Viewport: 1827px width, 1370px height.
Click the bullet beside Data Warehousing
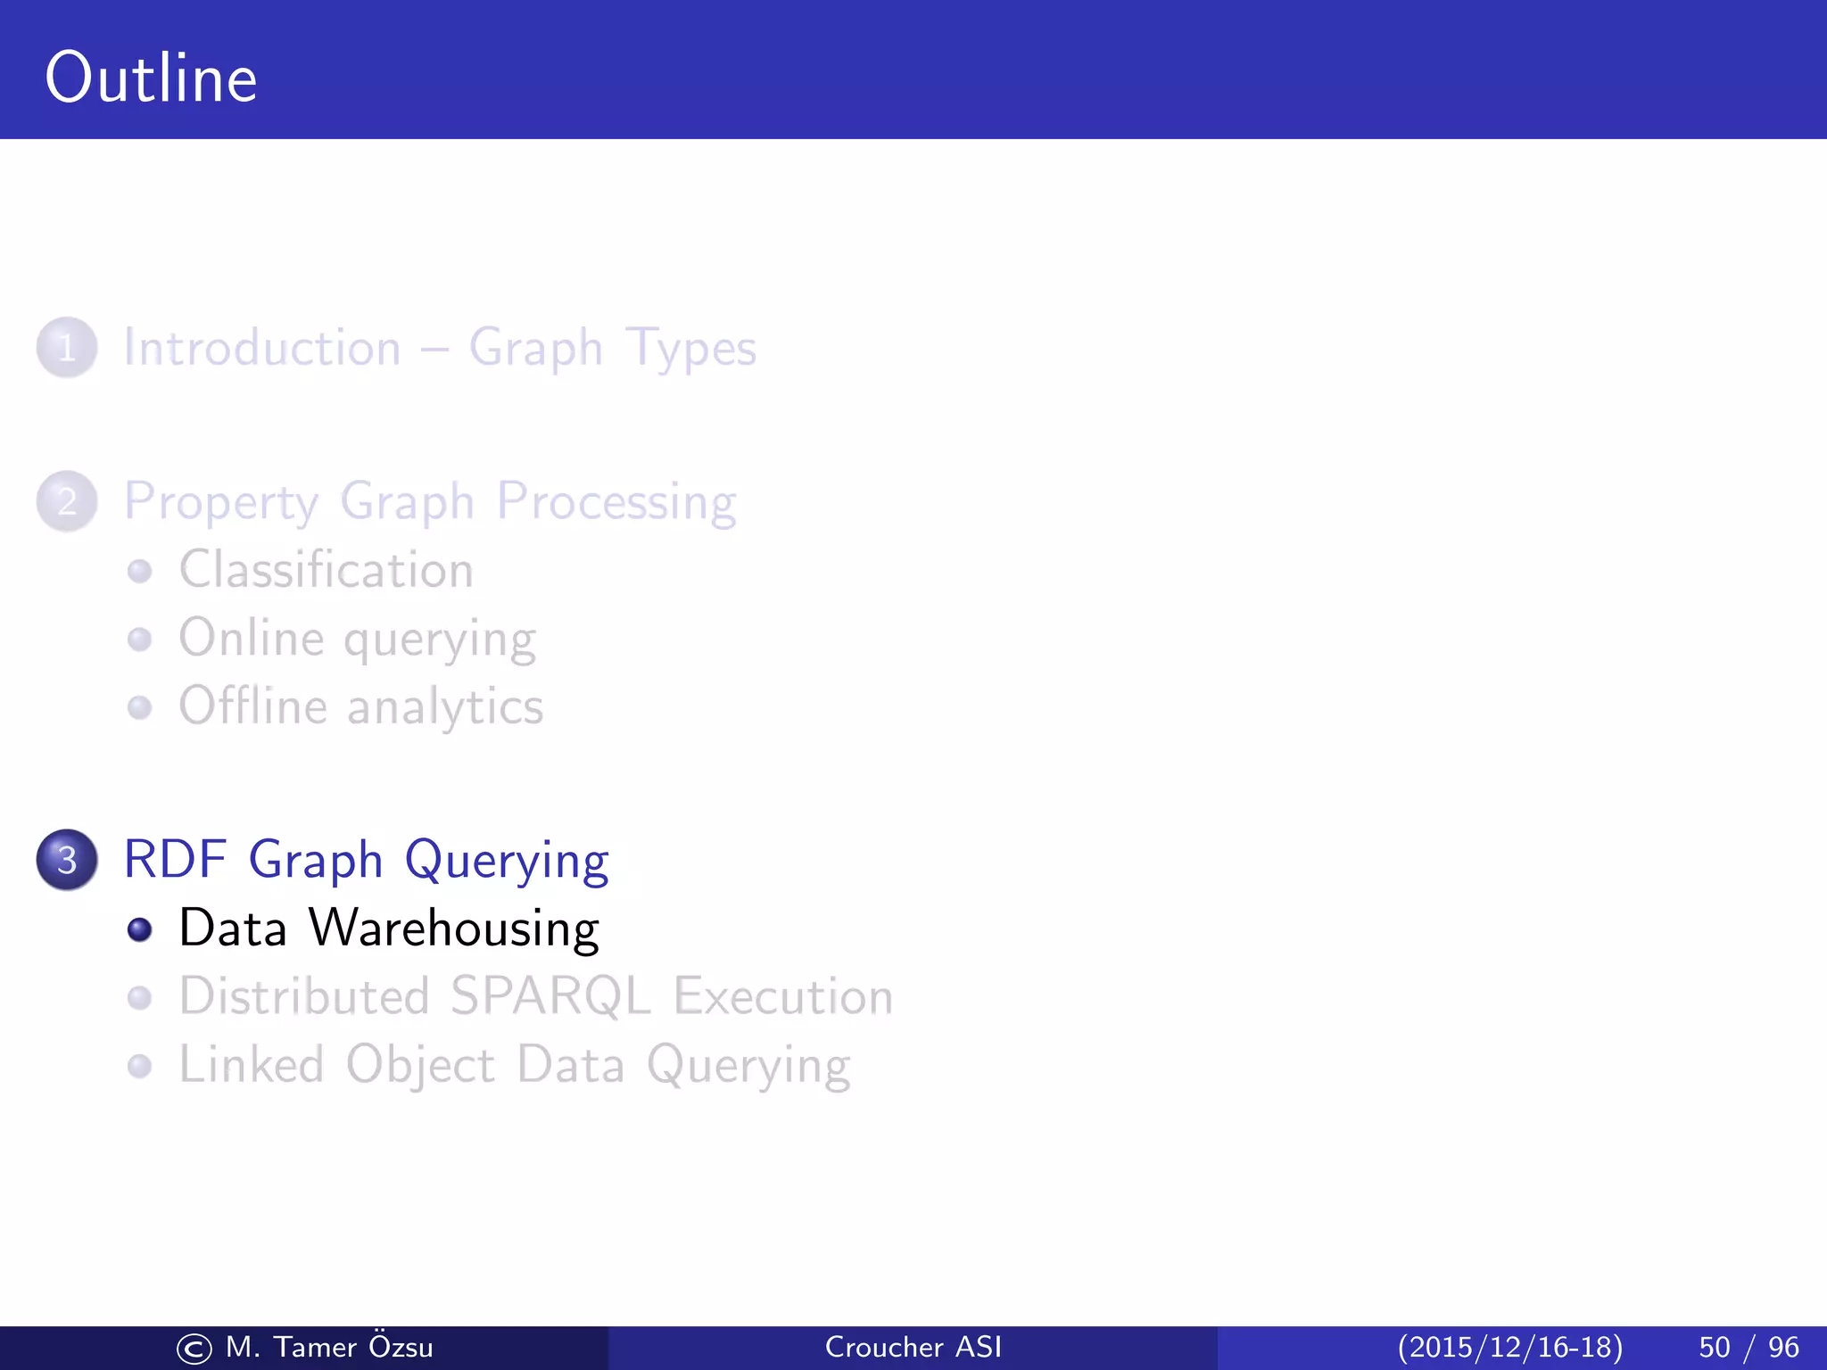coord(140,929)
